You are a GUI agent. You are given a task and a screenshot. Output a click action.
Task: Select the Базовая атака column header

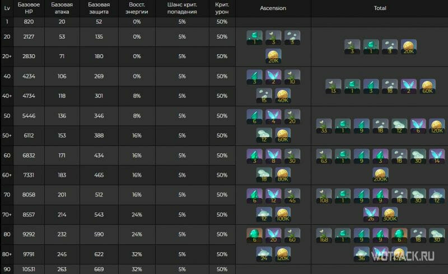click(x=62, y=8)
